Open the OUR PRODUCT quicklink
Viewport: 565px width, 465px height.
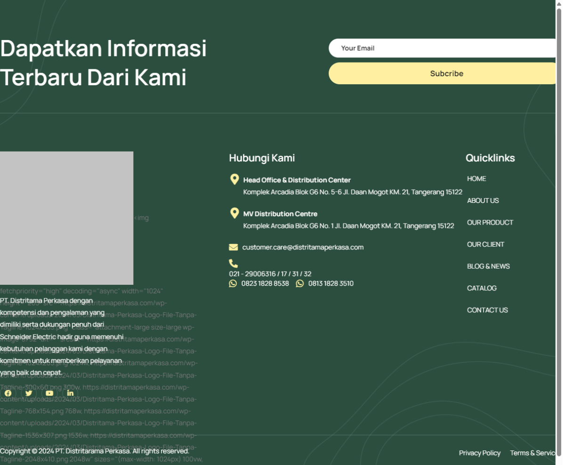point(490,223)
